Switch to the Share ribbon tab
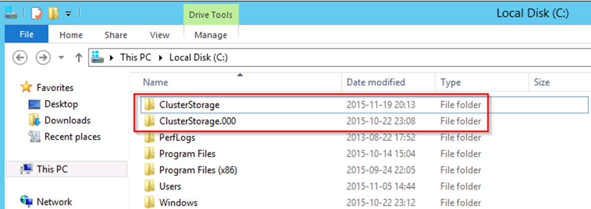The image size is (591, 209). (116, 35)
